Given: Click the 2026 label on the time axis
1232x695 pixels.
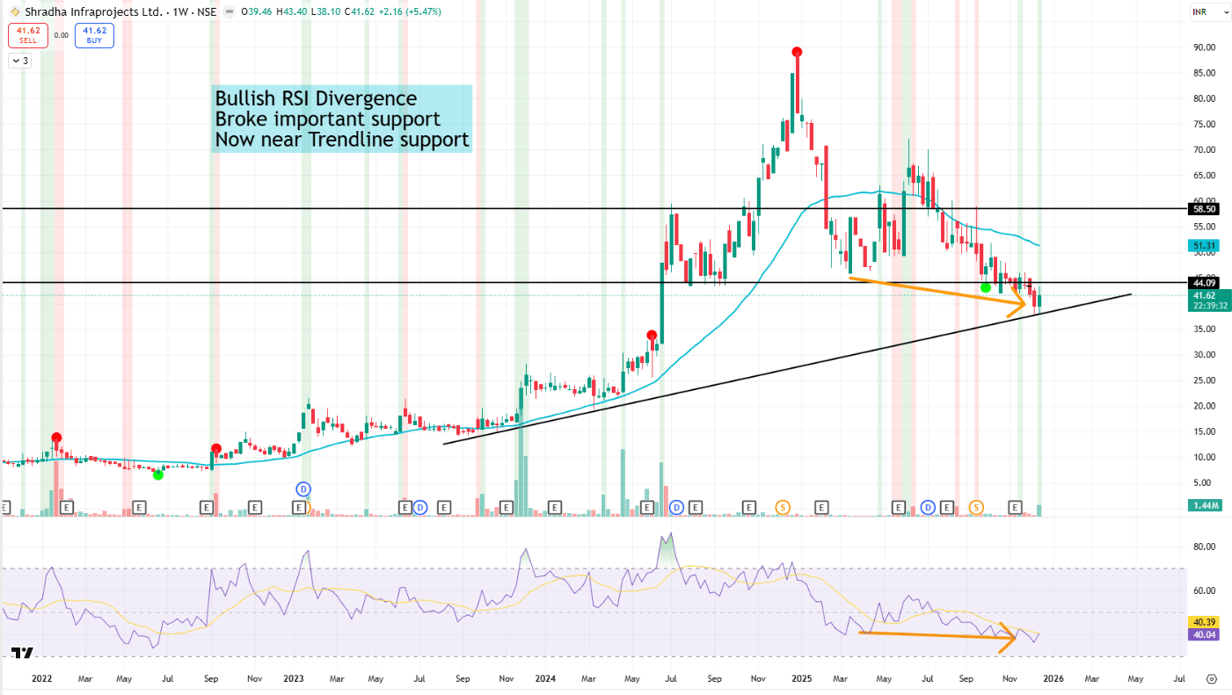Looking at the screenshot, I should (1052, 679).
